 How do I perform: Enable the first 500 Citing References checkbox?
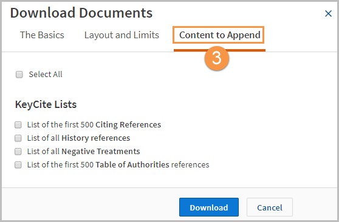click(x=18, y=125)
